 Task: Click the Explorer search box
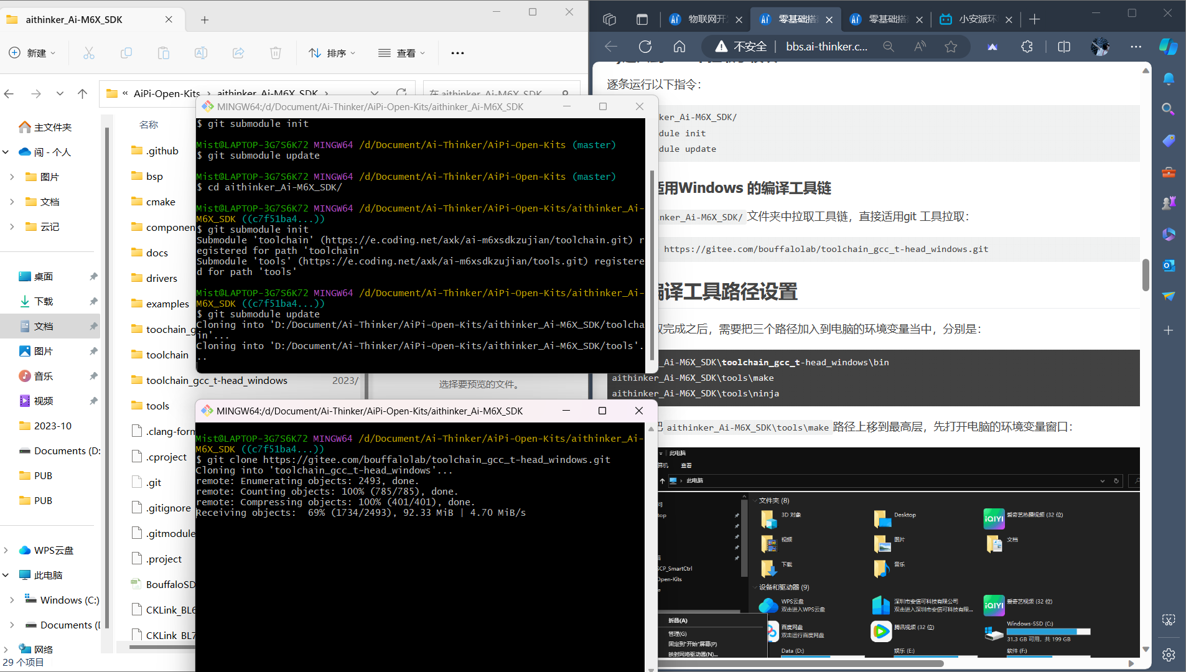501,94
